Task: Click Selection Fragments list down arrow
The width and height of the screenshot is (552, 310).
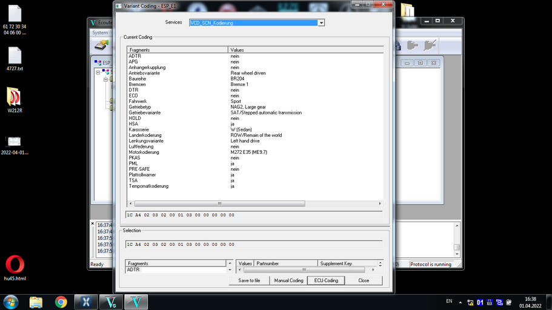Action: (230, 270)
